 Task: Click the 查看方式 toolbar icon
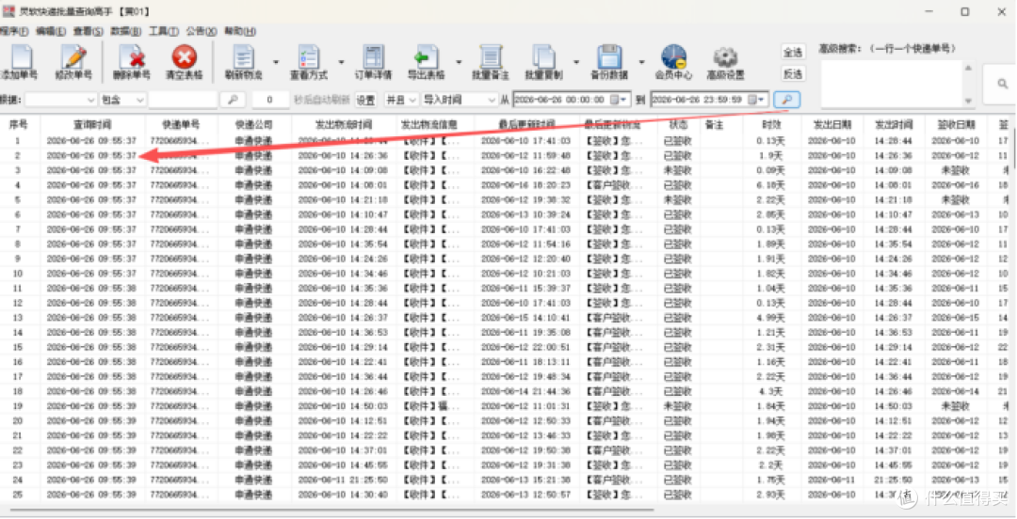click(x=308, y=57)
